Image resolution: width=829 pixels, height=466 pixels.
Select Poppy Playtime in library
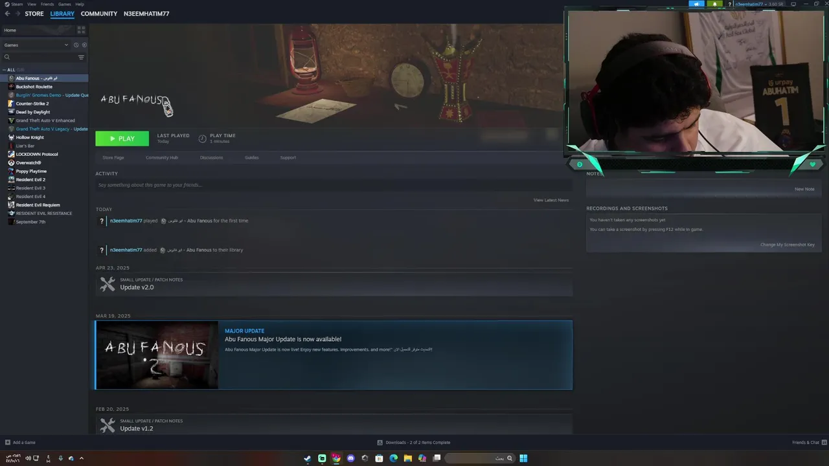[31, 171]
